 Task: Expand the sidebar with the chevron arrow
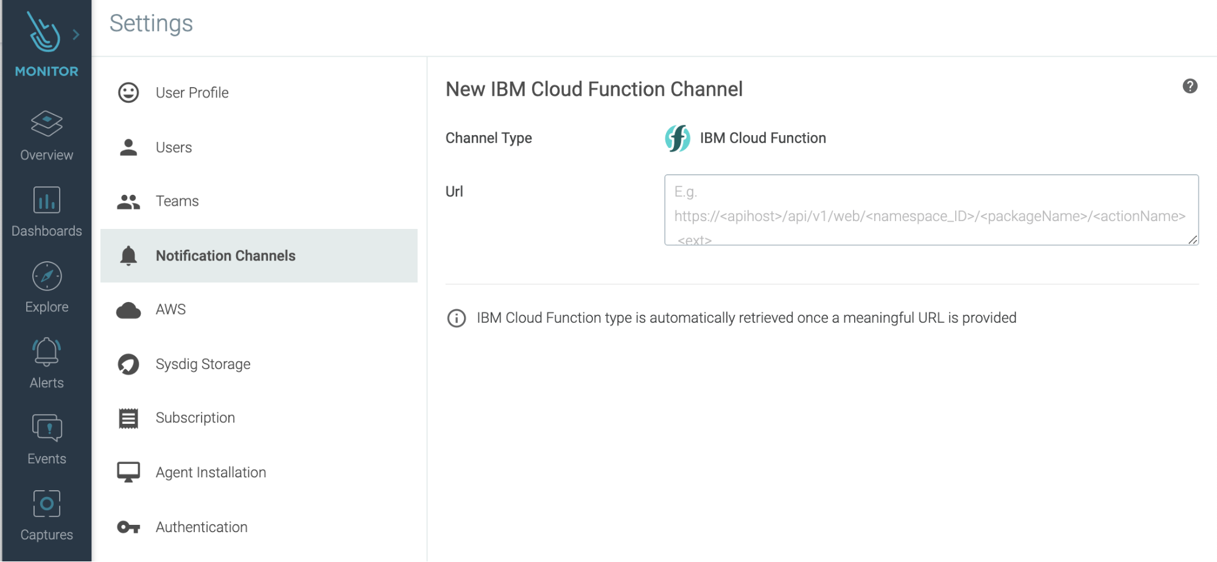click(76, 35)
